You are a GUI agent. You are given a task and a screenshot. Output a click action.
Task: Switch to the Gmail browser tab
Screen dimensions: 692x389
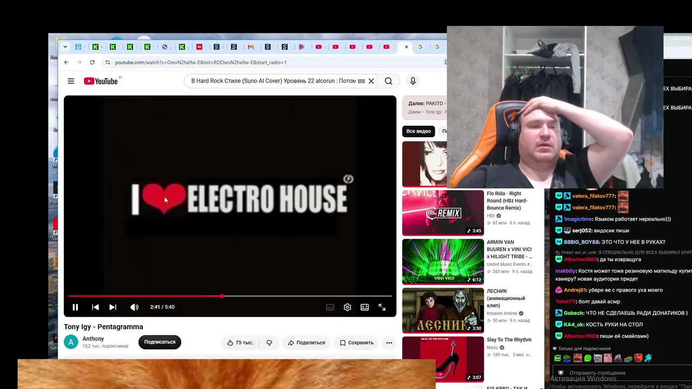[251, 47]
